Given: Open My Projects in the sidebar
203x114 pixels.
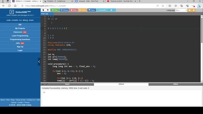Looking at the screenshot, I should coord(20,28).
